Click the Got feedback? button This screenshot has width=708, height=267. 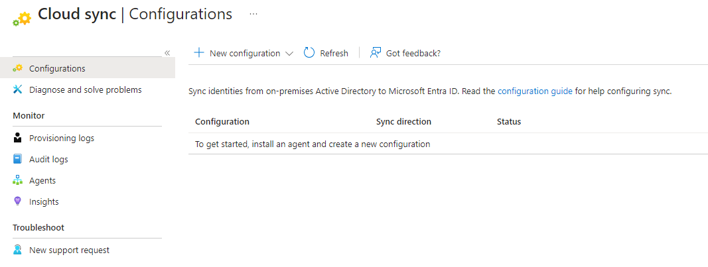click(413, 54)
